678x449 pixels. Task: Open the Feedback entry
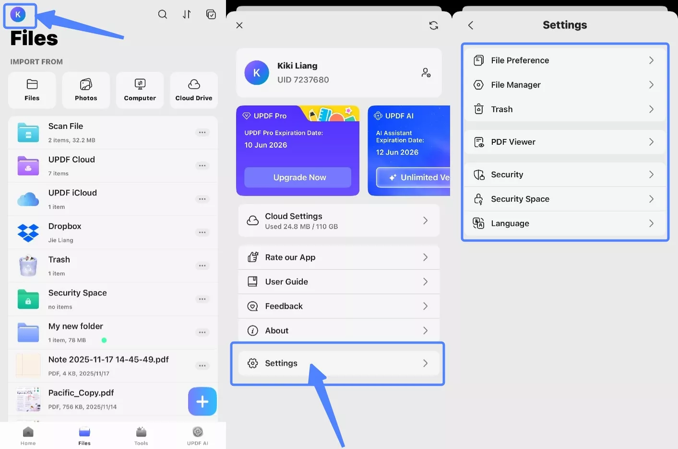point(339,306)
